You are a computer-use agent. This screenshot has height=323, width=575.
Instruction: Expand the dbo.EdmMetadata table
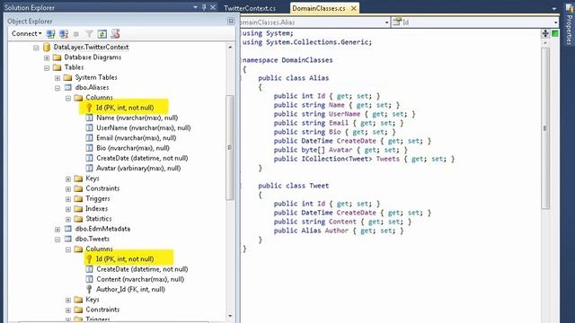(x=57, y=230)
